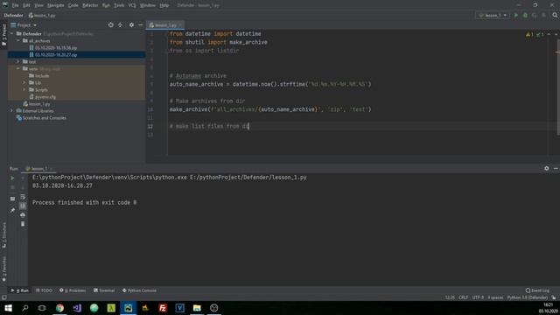Click the warning indicator in editor corner

click(x=529, y=34)
